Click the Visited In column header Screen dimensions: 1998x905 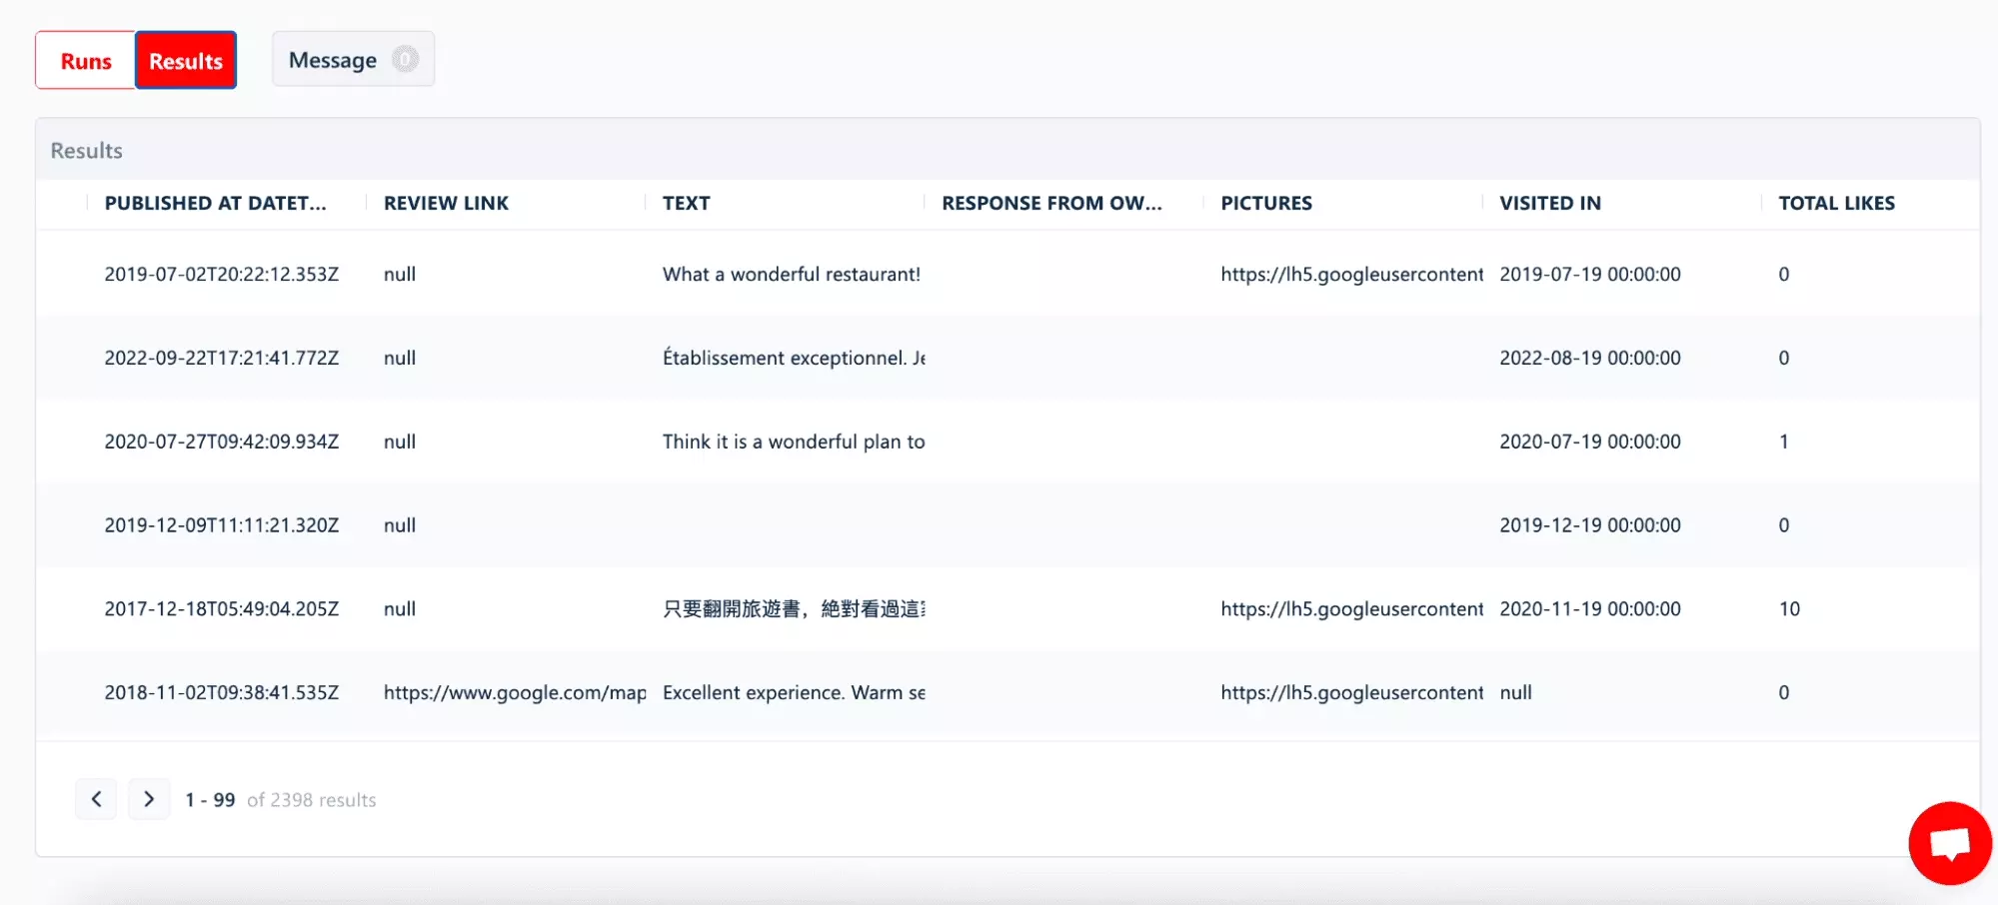point(1549,203)
